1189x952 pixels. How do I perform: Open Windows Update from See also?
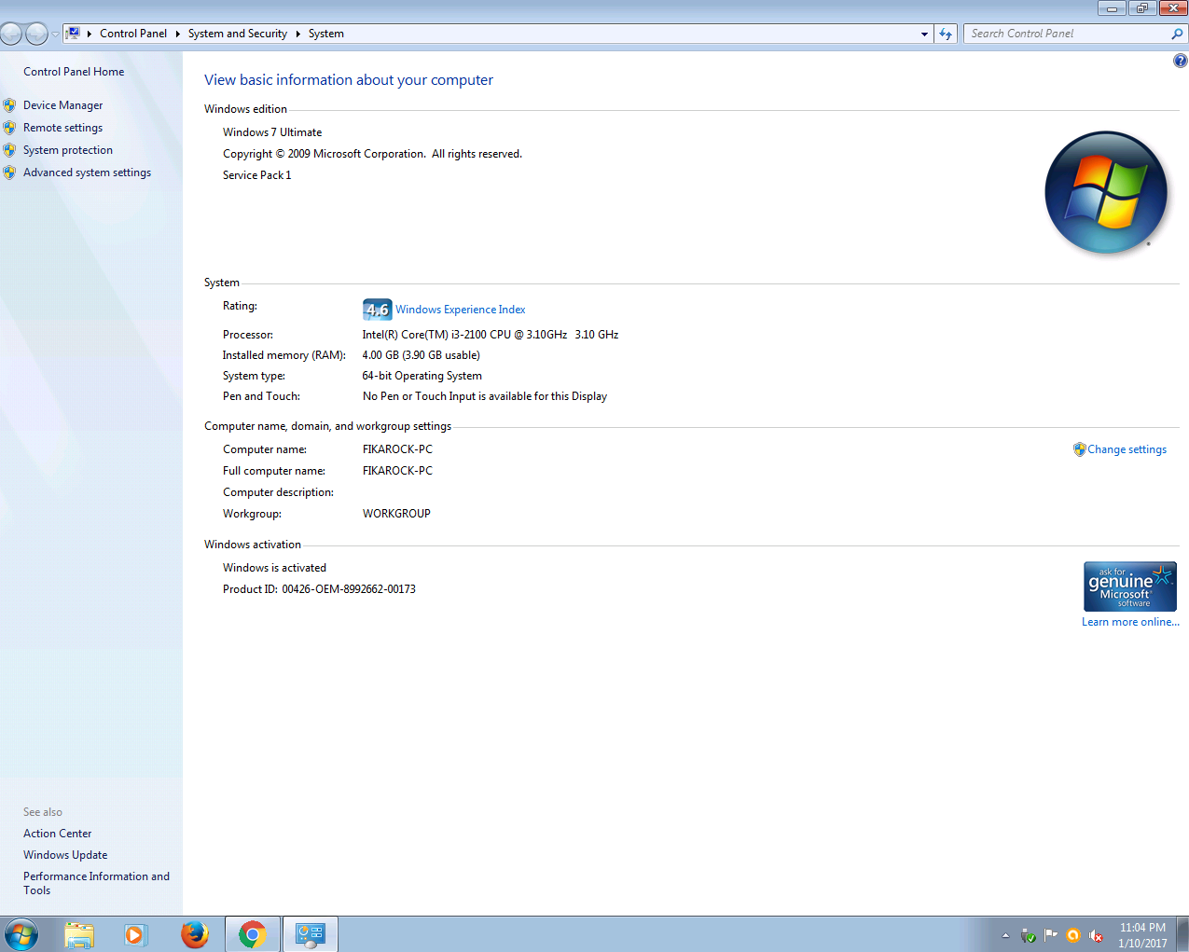click(64, 854)
